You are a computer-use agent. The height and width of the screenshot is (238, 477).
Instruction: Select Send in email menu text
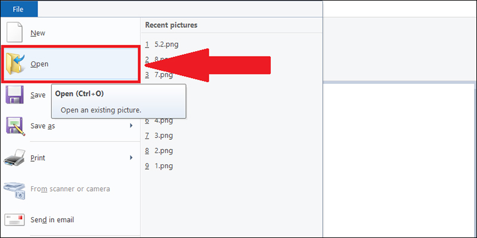click(x=52, y=220)
